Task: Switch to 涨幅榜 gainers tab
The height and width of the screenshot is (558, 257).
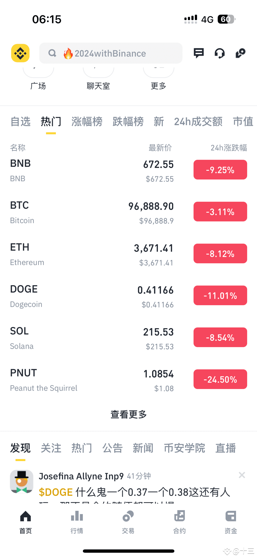Action: tap(87, 121)
